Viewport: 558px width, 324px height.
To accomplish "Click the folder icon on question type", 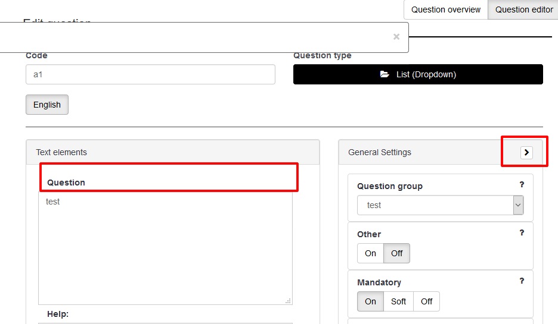I will (385, 74).
